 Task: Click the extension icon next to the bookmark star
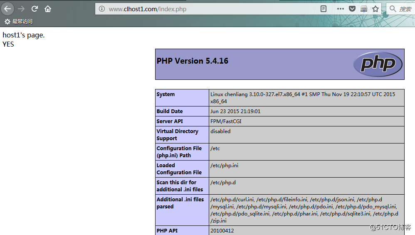tap(364, 9)
